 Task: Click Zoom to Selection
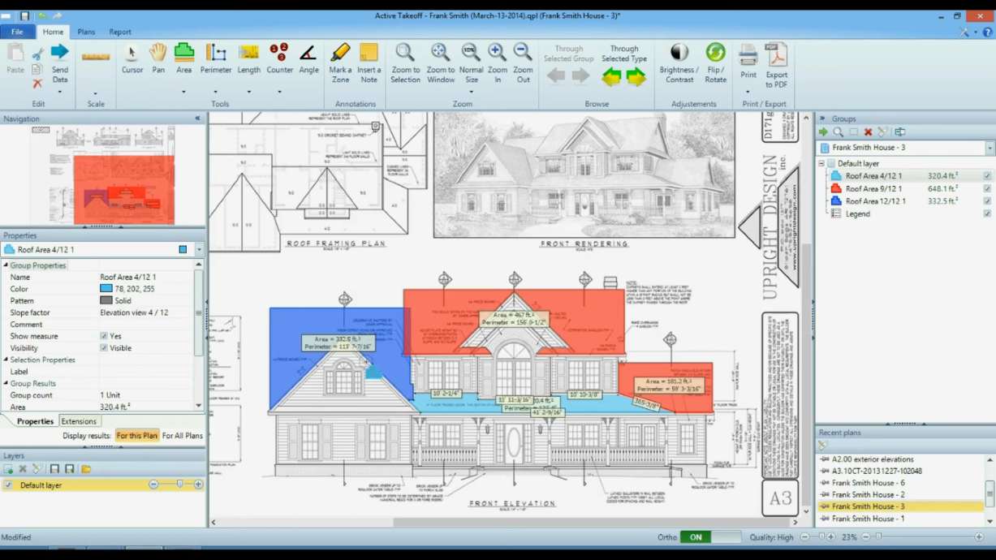405,62
